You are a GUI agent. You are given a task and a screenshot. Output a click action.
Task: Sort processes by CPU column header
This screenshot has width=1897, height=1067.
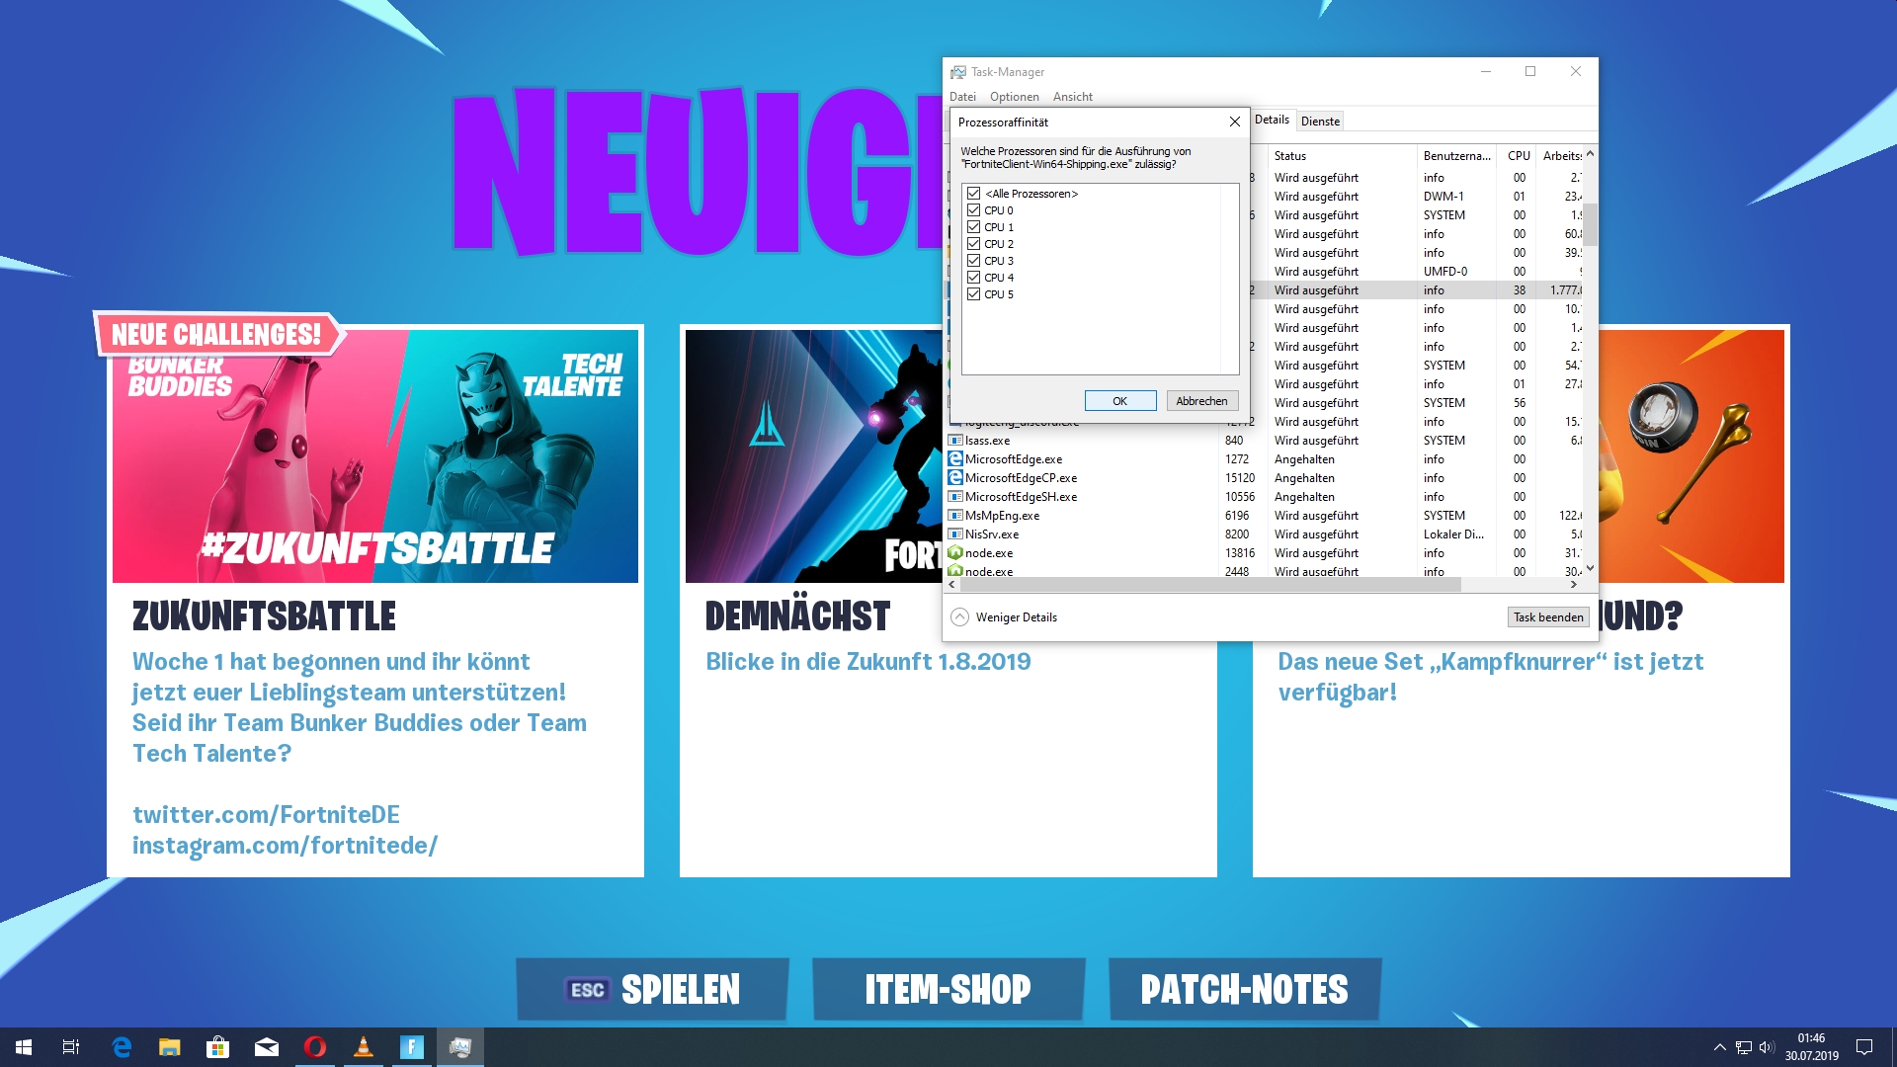pyautogui.click(x=1519, y=156)
